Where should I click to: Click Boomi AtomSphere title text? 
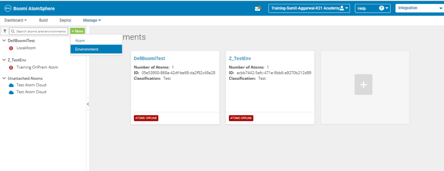click(x=34, y=9)
